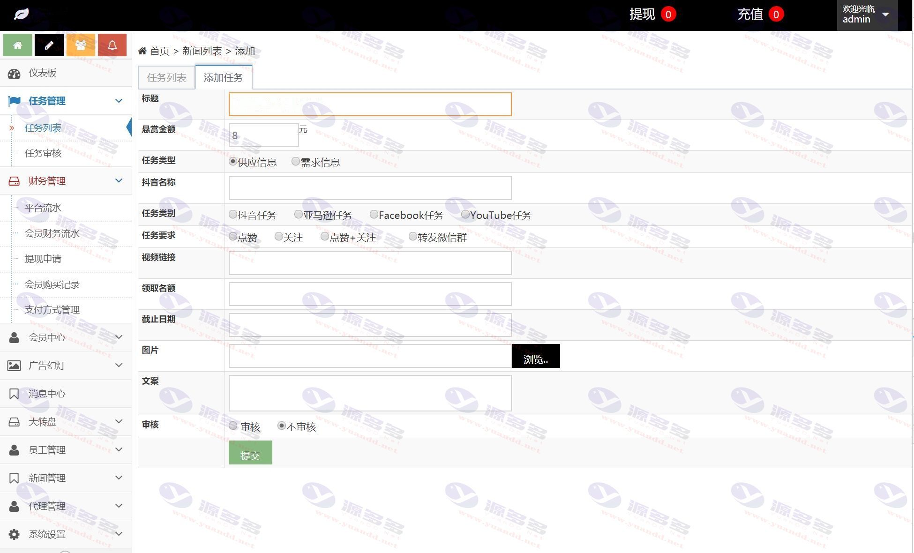Image resolution: width=914 pixels, height=553 pixels.
Task: Choose the 抖音任务 category radio
Action: [x=233, y=214]
